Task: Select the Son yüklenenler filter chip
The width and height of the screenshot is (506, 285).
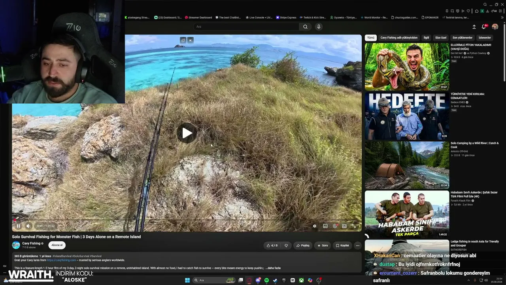Action: [463, 38]
